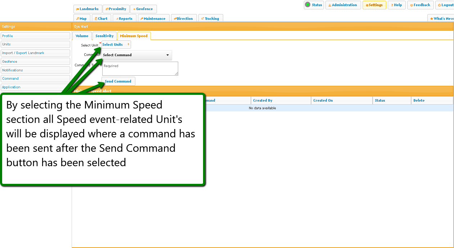Open the Reports tab

coord(124,18)
